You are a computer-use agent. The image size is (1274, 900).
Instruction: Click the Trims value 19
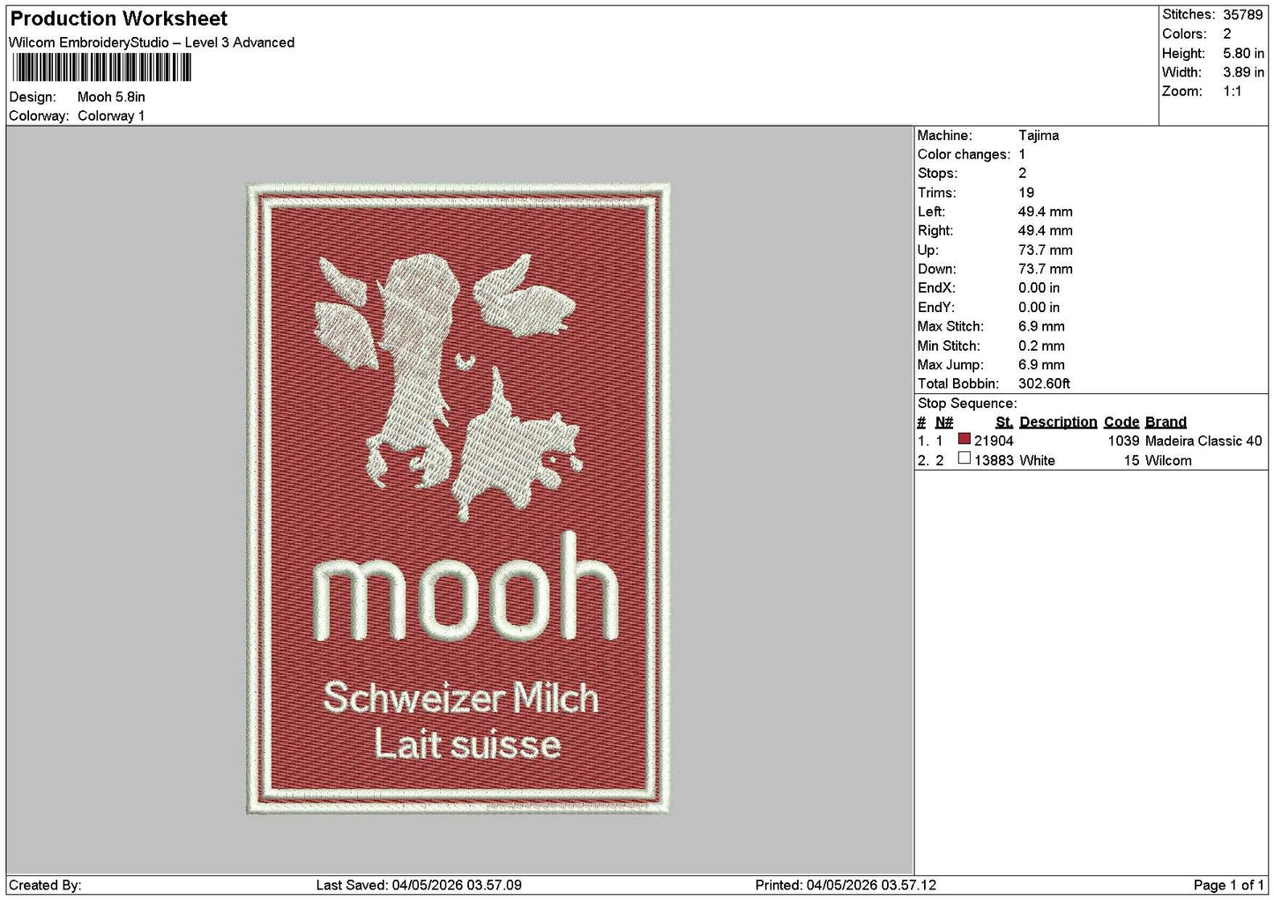tap(1026, 193)
